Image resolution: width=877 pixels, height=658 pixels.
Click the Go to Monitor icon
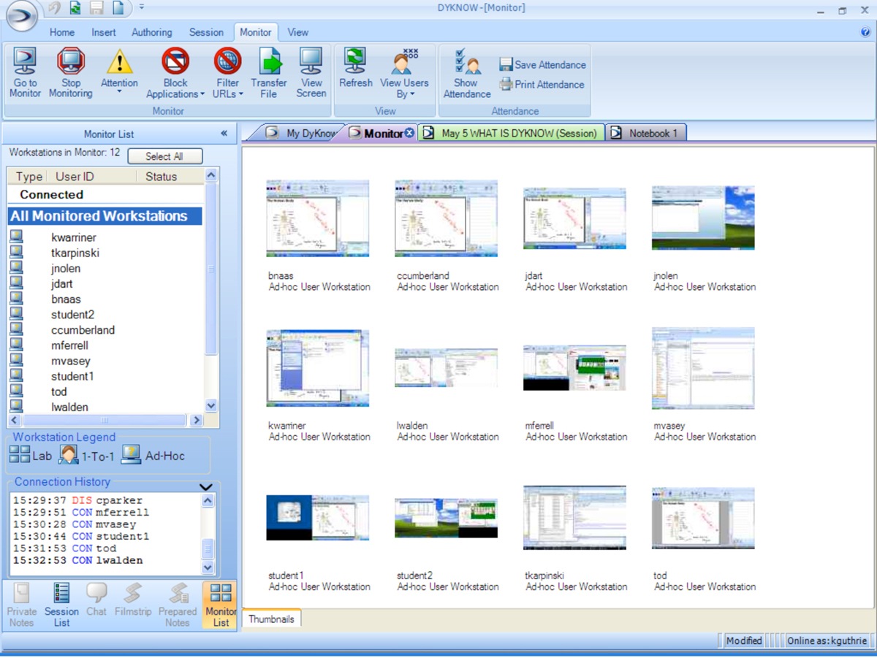[25, 61]
